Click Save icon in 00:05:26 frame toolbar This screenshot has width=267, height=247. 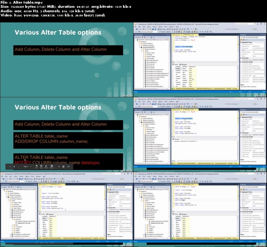(20, 179)
